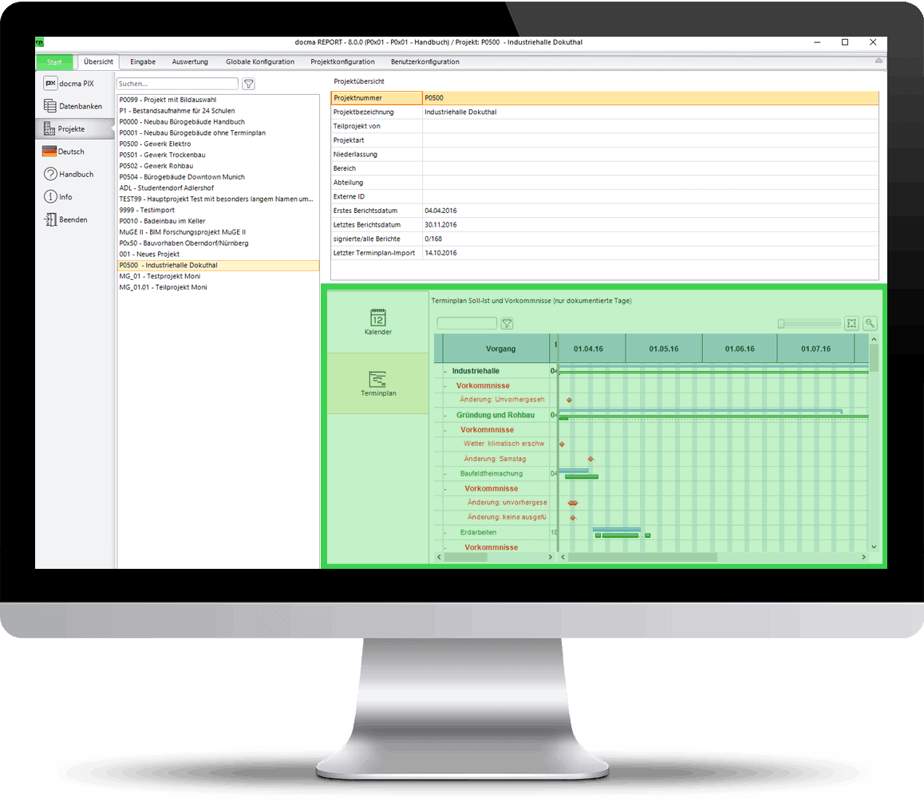Select ADL - Studentendorf Adlershof
Viewport: 924px width, 801px height.
pos(218,188)
